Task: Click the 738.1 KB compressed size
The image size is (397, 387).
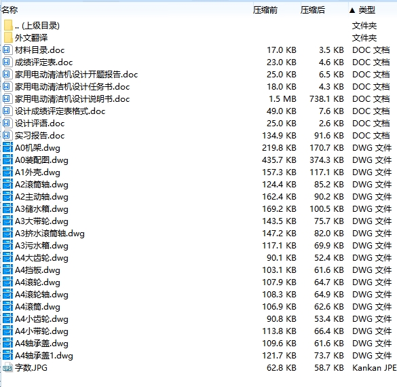Action: [x=326, y=98]
